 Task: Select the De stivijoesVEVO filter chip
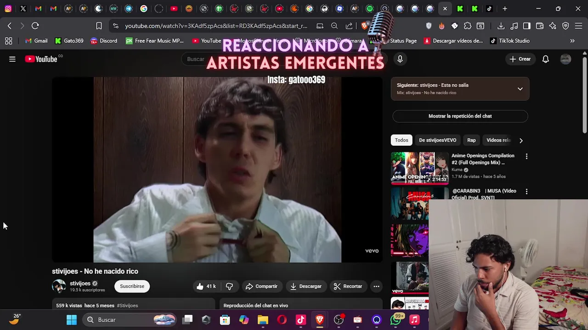[x=437, y=140]
